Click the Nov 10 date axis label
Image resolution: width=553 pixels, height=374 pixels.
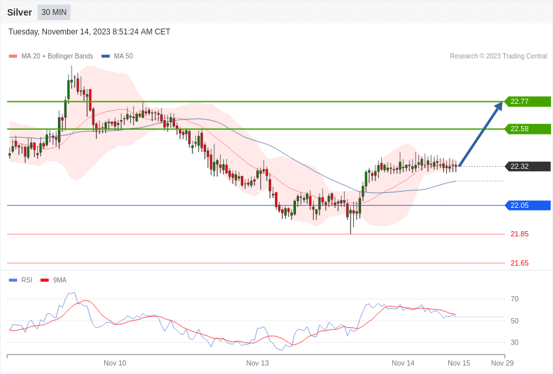(x=115, y=363)
